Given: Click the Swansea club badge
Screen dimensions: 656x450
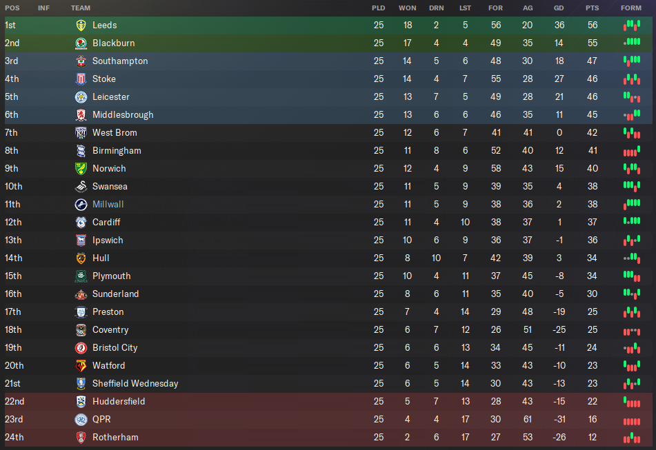Looking at the screenshot, I should pos(81,187).
